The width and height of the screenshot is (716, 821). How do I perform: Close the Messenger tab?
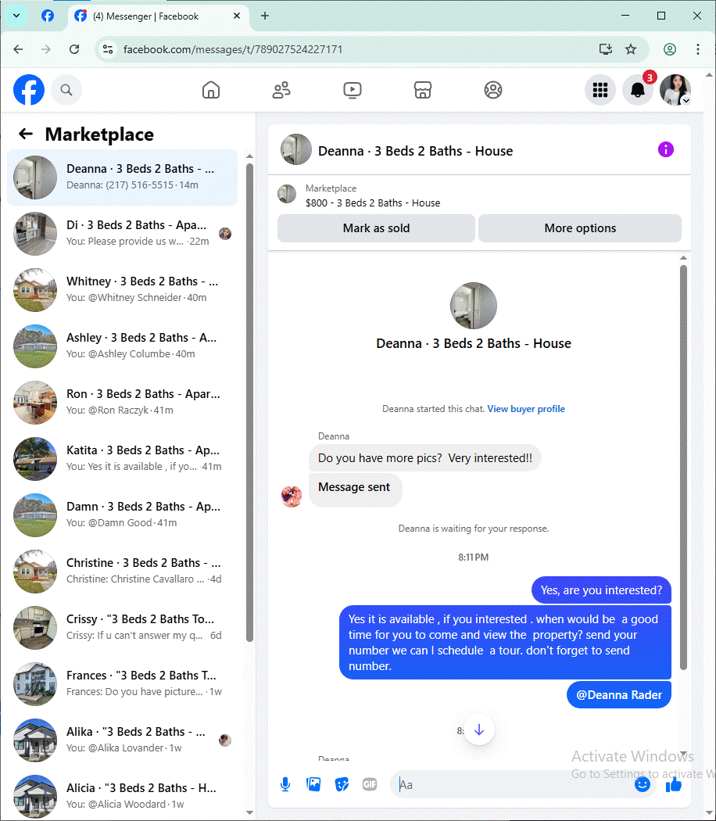tap(237, 16)
